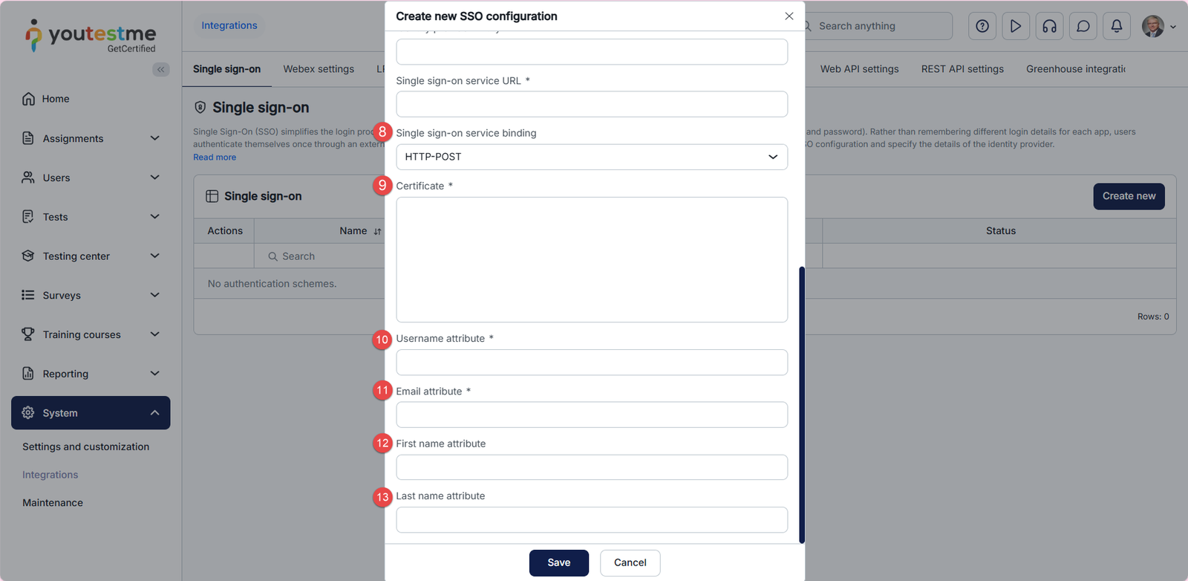Open the chat messages icon
1188x581 pixels.
coord(1083,26)
